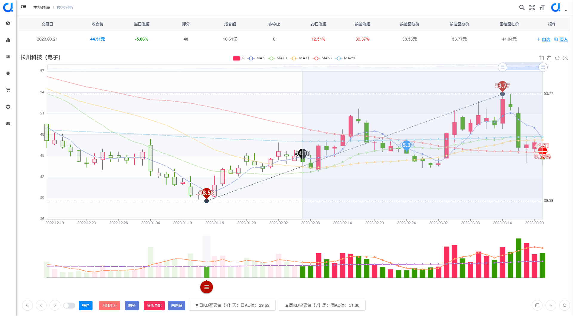The width and height of the screenshot is (573, 316).
Task: Toggle the switch beside navigation arrows
Action: tap(69, 306)
